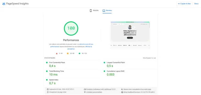Click the Limitation personnalisée text
This screenshot has width=201, height=95.
click(94, 92)
